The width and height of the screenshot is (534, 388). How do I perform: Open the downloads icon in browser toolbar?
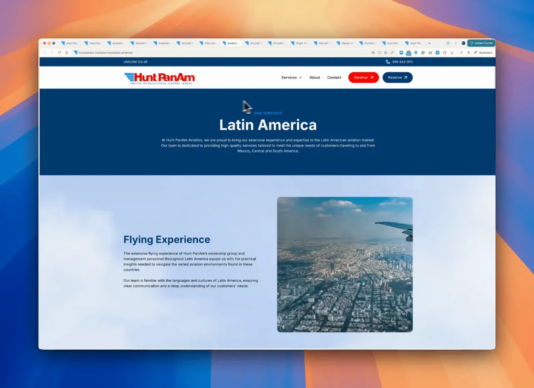(x=452, y=52)
